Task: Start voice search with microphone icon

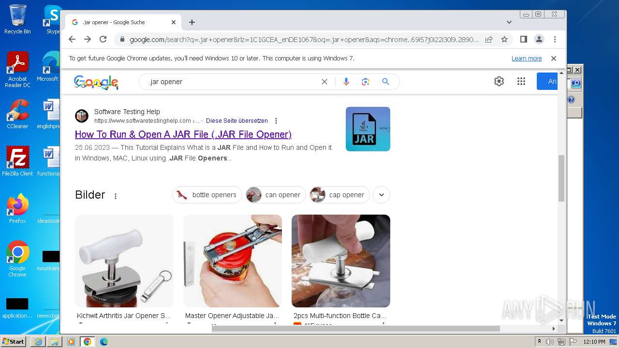Action: 346,82
